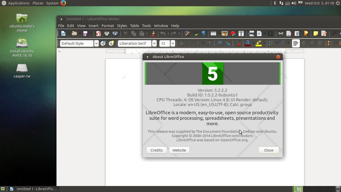This screenshot has height=192, width=341.
Task: Click the Print icon
Action: click(107, 33)
